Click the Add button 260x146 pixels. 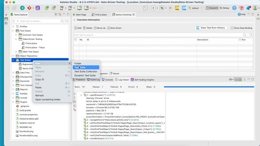point(78,28)
